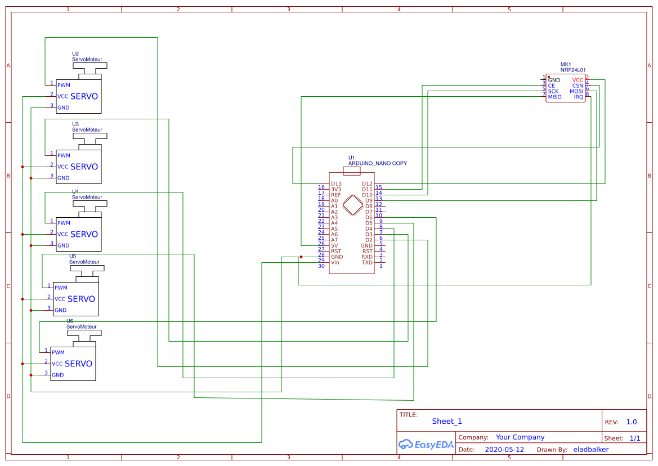Select the U6 ServoMoteur component symbol

pyautogui.click(x=73, y=363)
